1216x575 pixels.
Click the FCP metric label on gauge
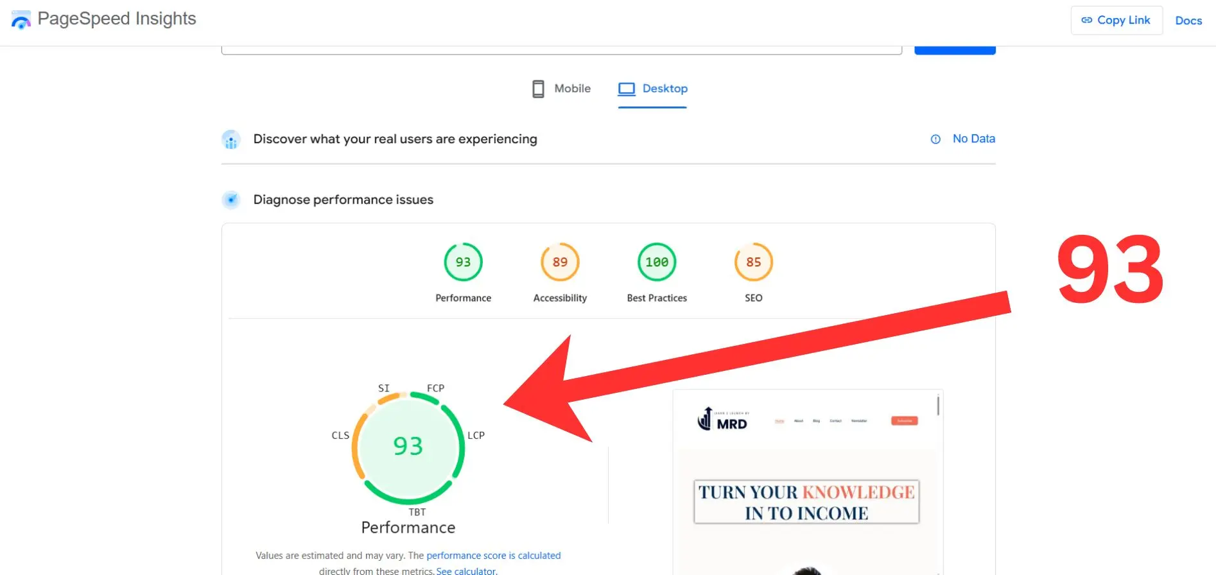tap(435, 388)
